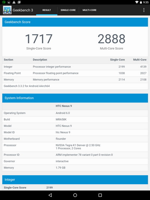The image size is (150, 200).
Task: Tap the Android home circle button
Action: pos(75,195)
